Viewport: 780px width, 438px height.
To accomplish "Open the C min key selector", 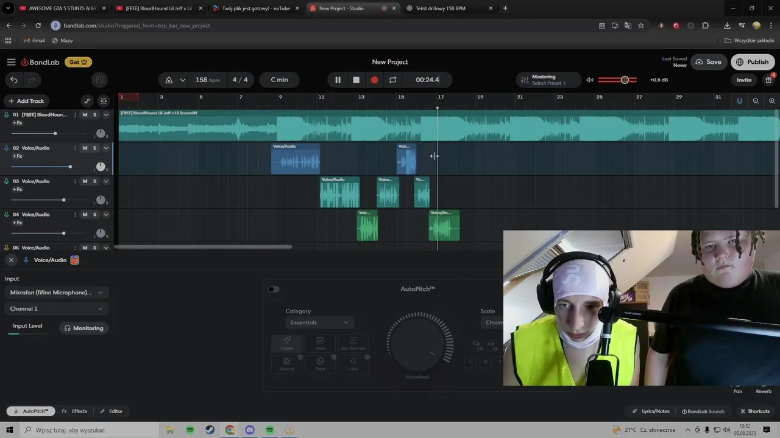I will (280, 80).
